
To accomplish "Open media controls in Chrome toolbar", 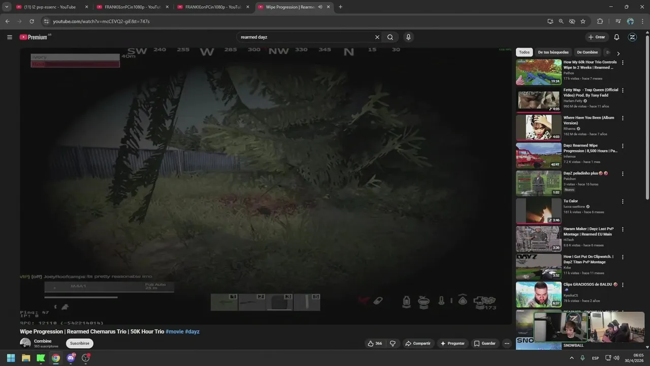I will (x=618, y=21).
